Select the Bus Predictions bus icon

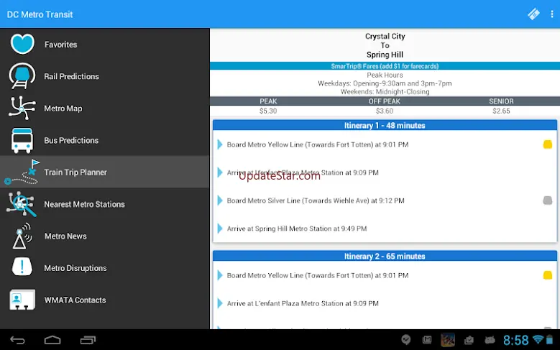tap(22, 140)
